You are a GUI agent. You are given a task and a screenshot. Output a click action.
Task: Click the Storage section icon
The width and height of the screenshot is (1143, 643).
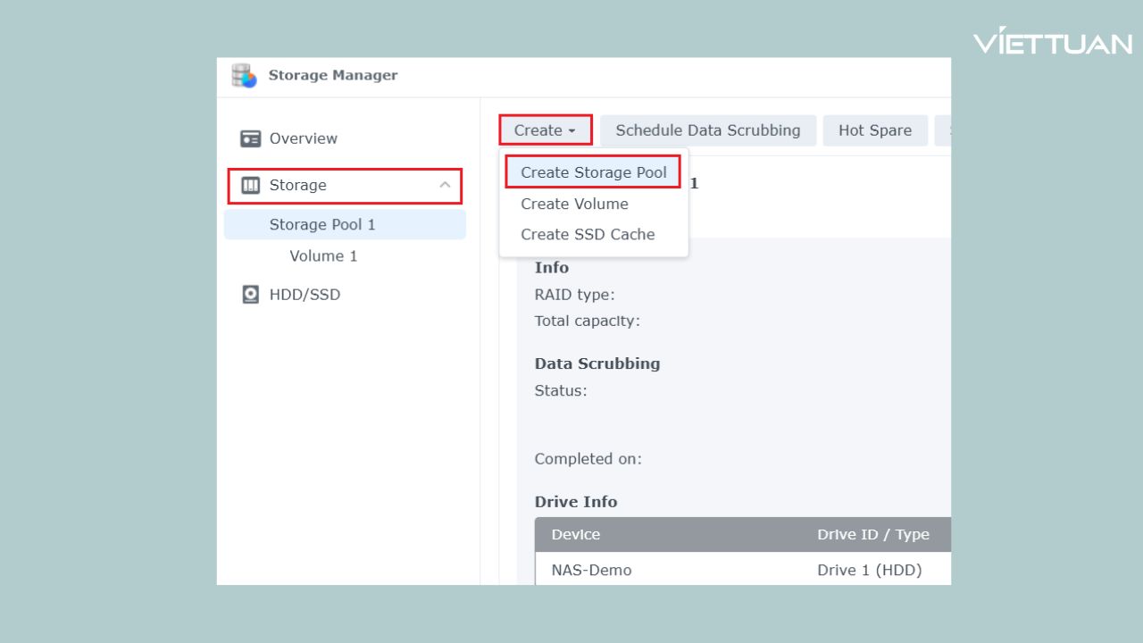tap(251, 186)
